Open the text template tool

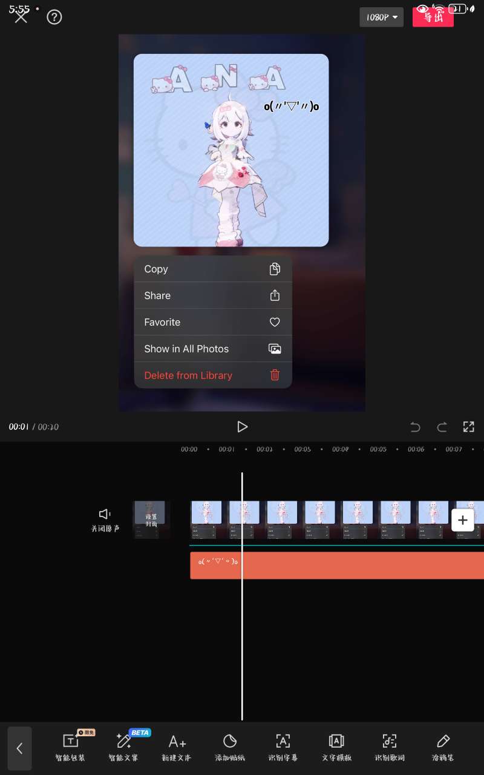tap(336, 747)
